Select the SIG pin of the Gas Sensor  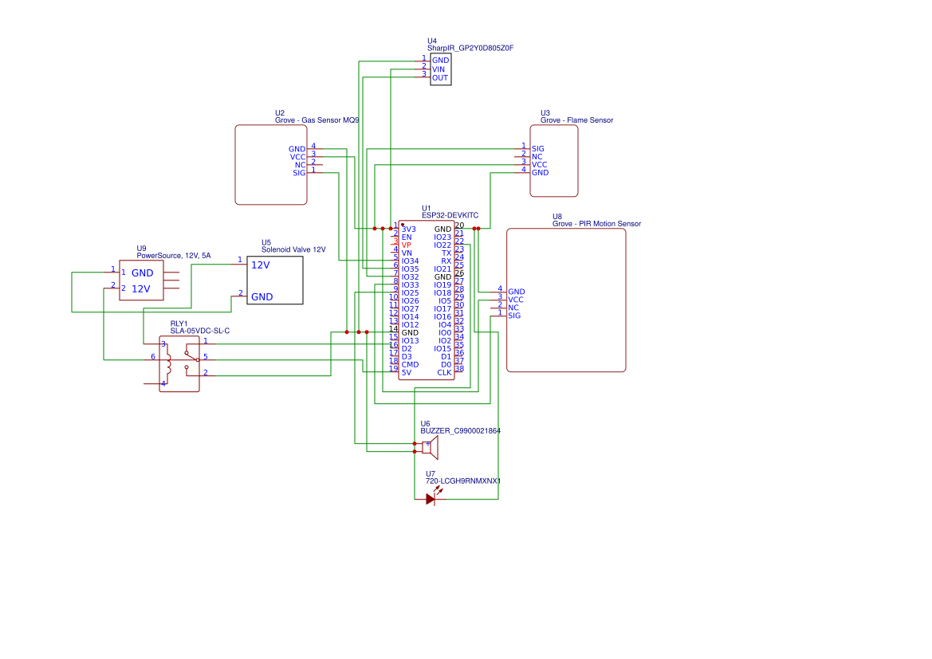tap(299, 174)
